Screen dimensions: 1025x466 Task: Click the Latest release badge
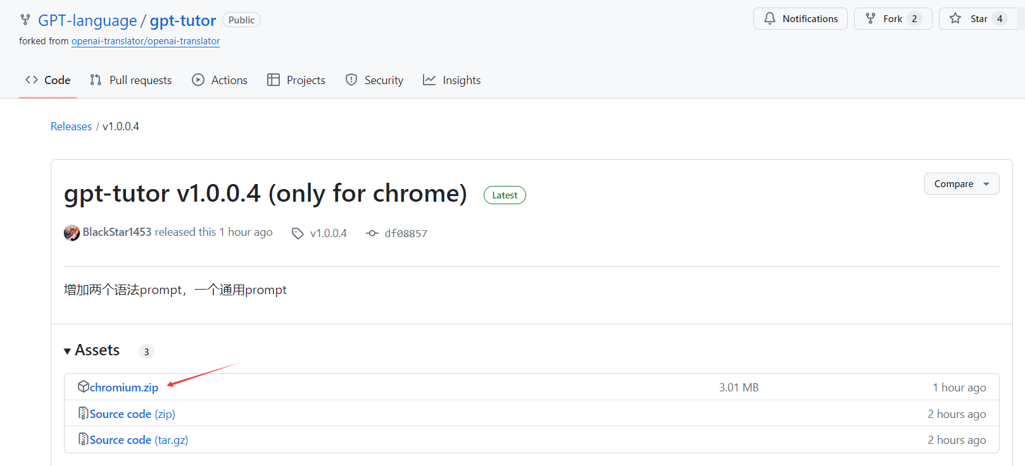pos(505,195)
